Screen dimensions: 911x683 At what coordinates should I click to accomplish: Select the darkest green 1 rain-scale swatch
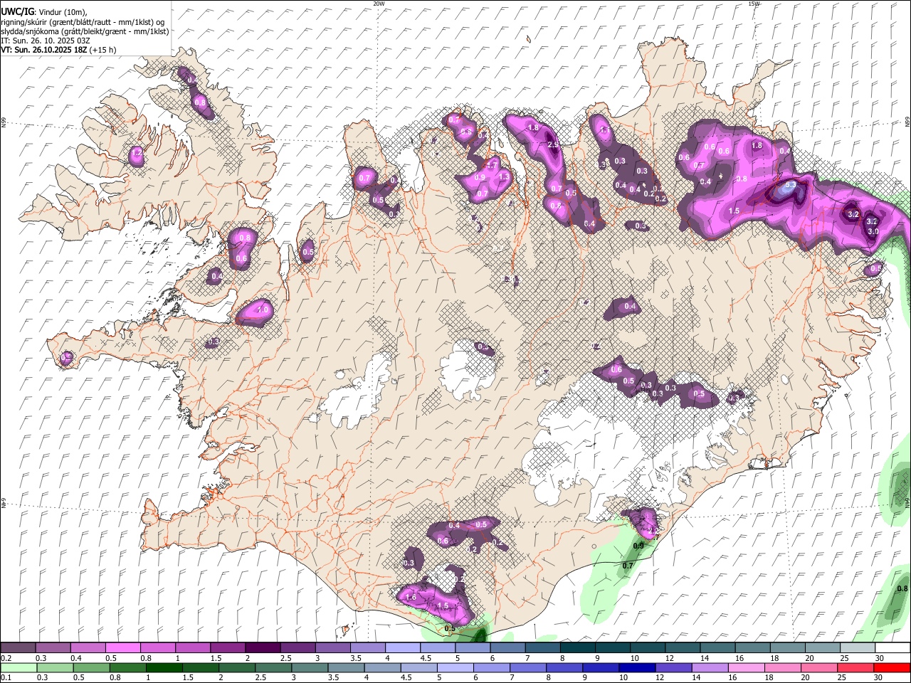164,667
